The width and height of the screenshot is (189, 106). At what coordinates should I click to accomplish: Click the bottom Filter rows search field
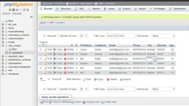121,89
